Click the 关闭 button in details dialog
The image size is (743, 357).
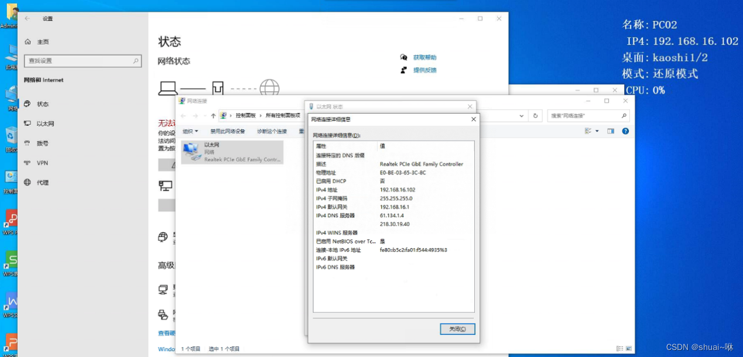tap(457, 329)
